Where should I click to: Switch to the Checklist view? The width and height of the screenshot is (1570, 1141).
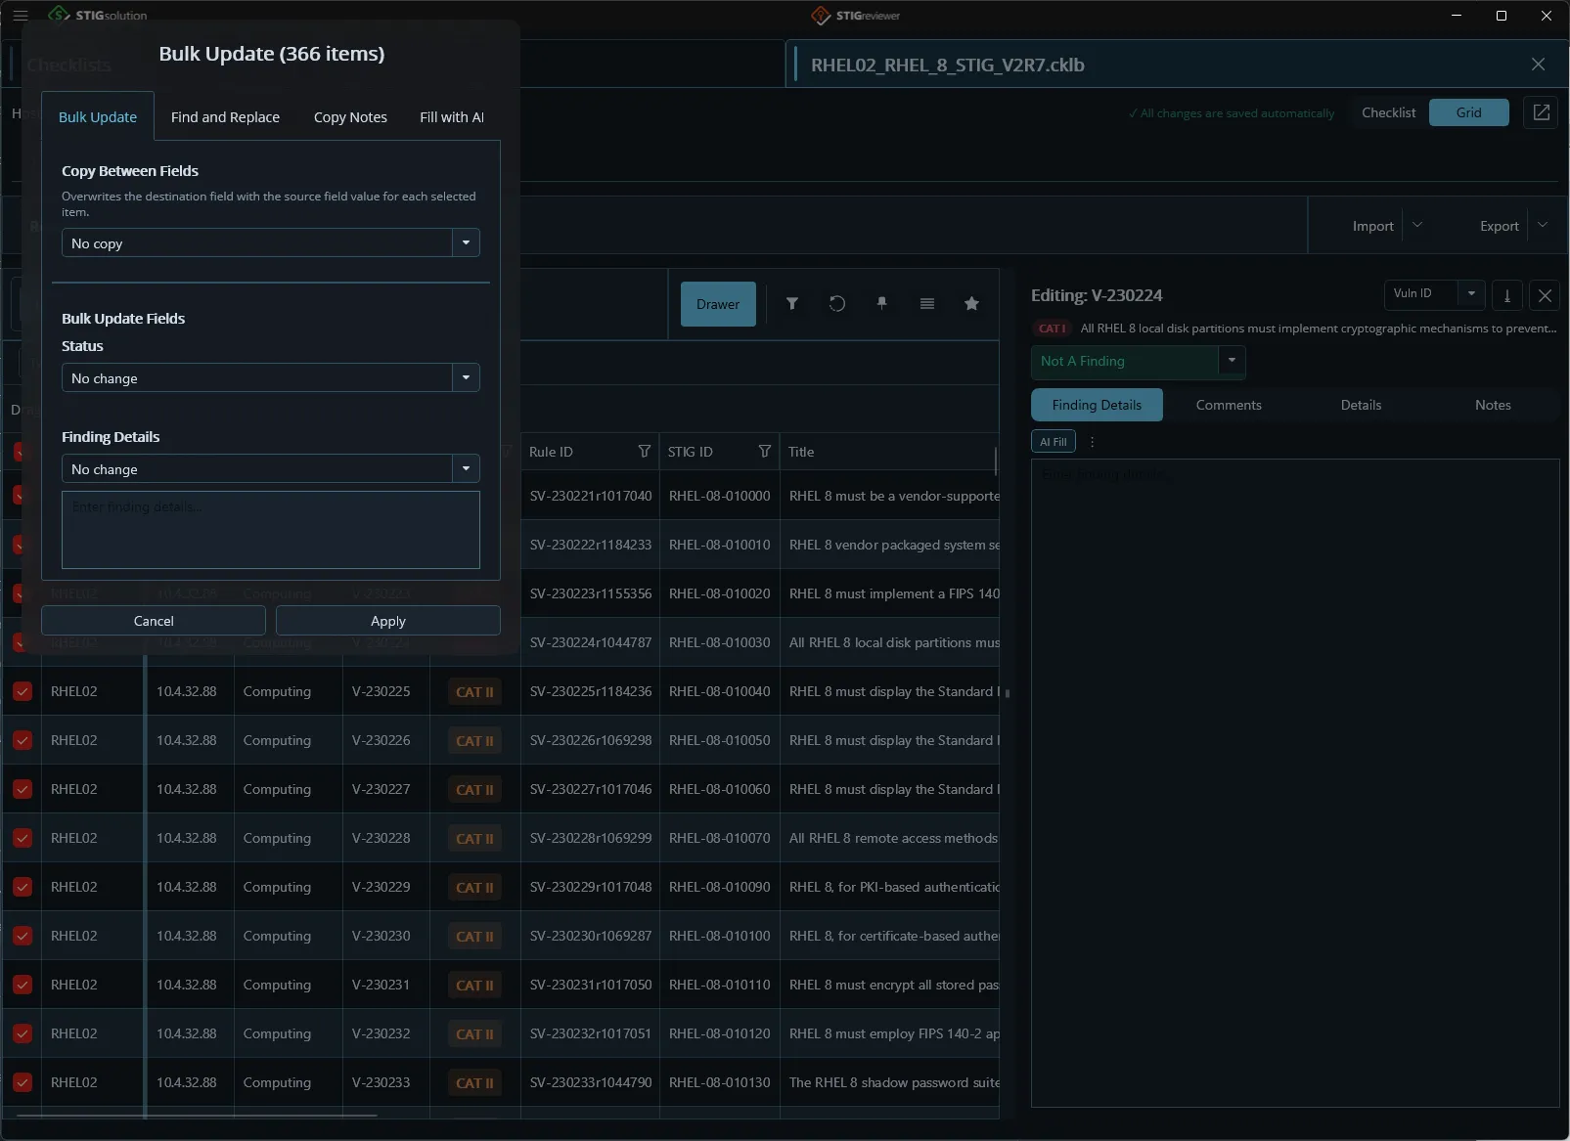(1388, 112)
